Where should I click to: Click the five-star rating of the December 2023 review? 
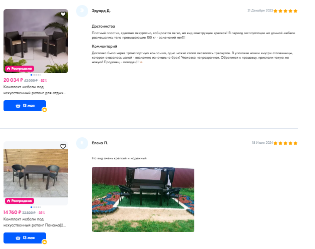click(x=285, y=11)
